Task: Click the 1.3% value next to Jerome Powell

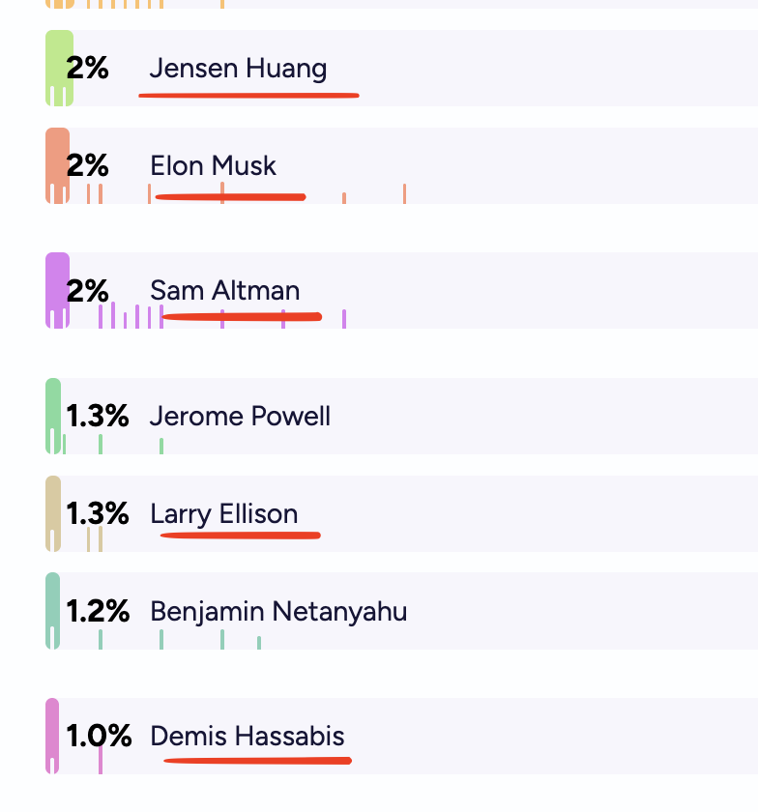Action: [x=98, y=417]
